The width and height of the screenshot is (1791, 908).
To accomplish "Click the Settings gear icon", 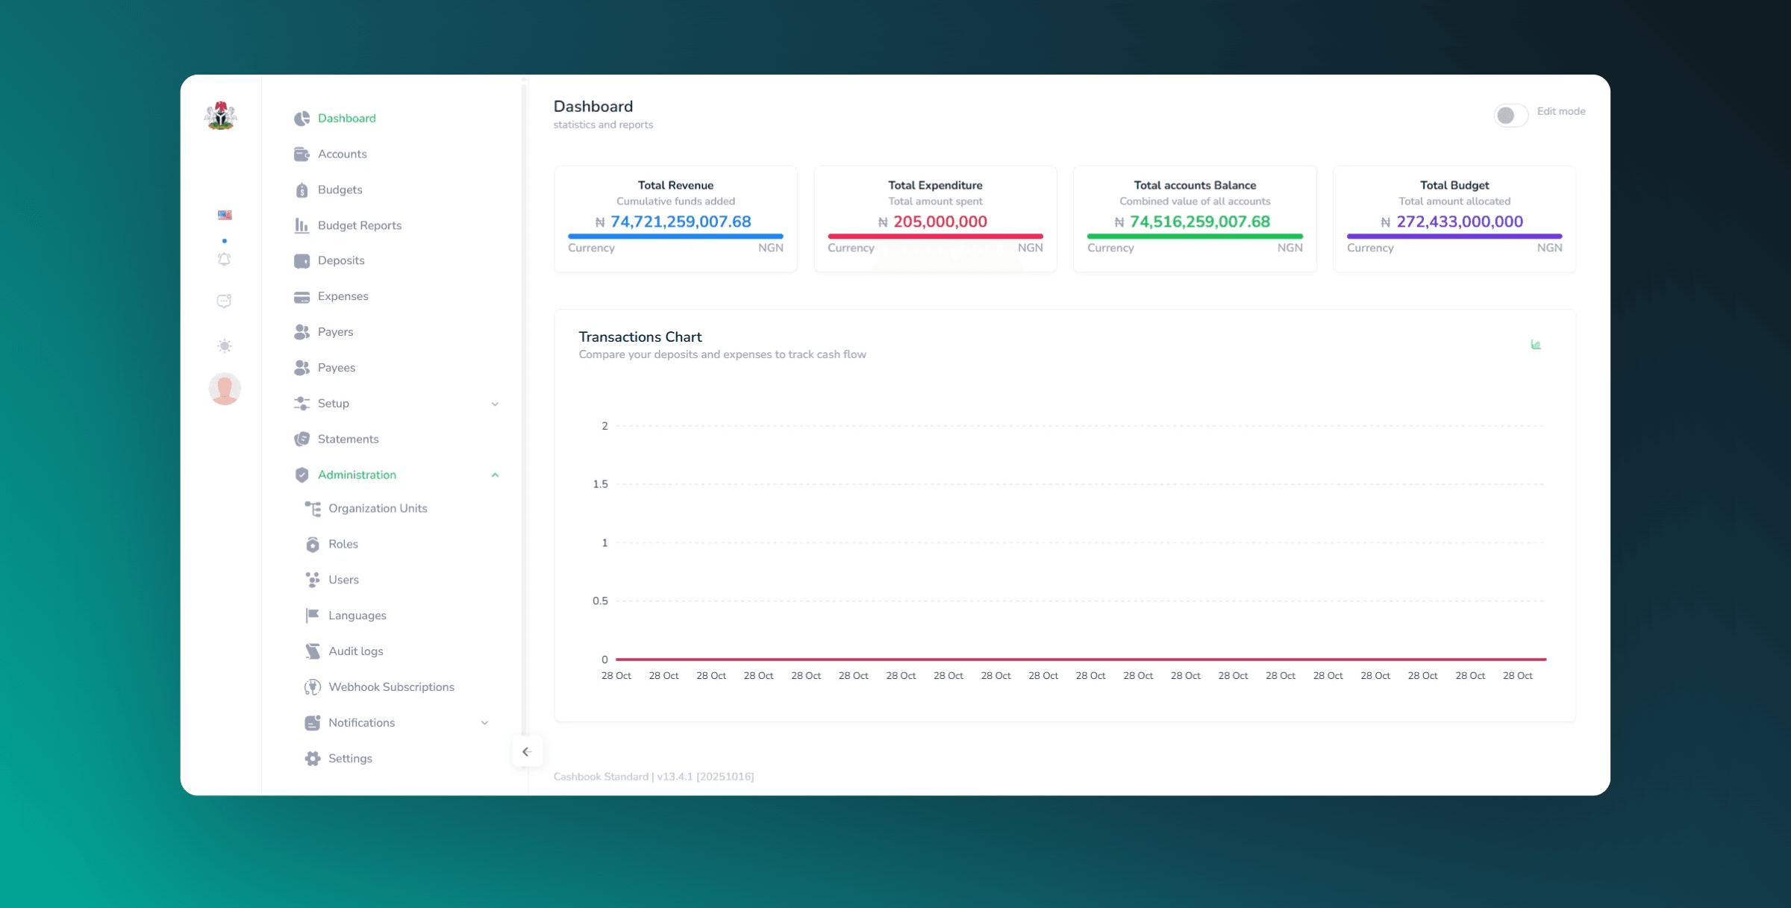I will pyautogui.click(x=313, y=758).
